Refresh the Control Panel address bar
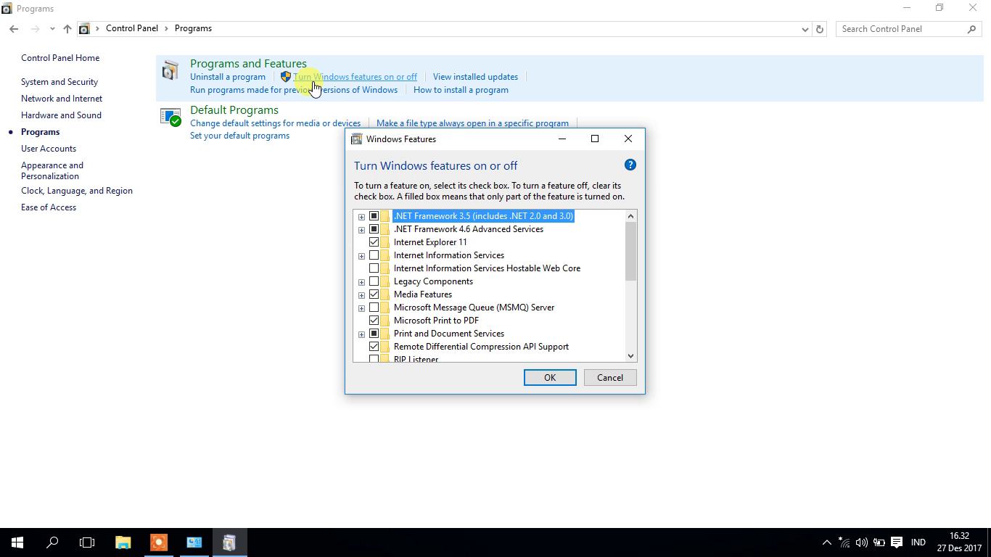 coord(820,29)
